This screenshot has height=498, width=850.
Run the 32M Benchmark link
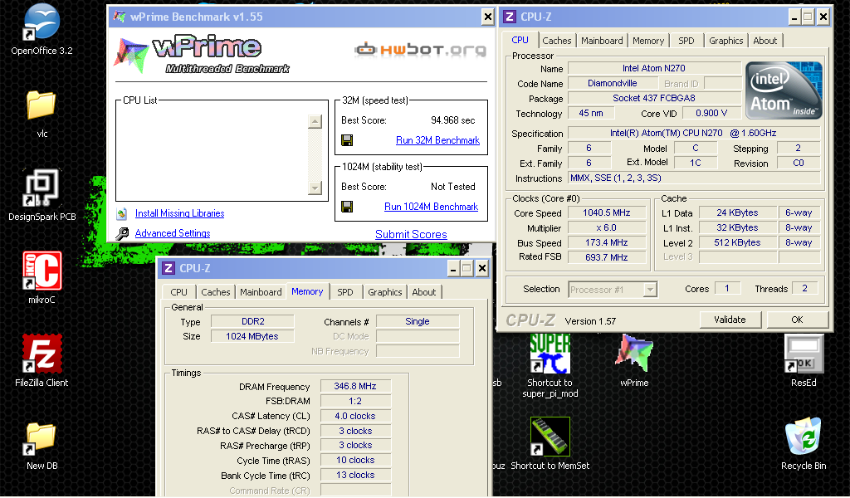(437, 140)
